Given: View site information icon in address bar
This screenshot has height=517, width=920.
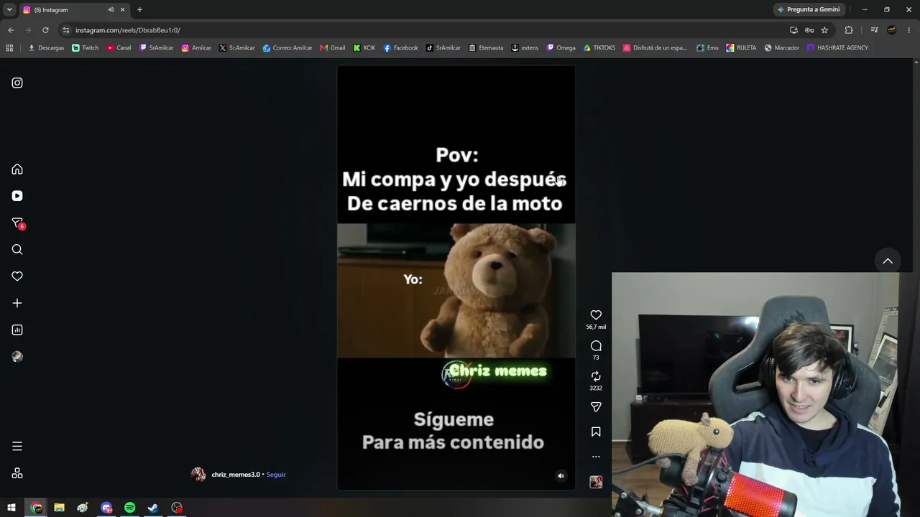Looking at the screenshot, I should coord(66,30).
